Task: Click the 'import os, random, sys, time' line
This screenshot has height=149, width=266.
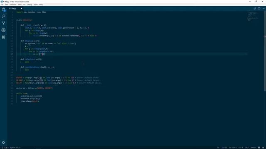Action: 31,12
